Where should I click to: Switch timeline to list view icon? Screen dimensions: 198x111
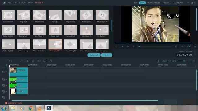pos(191,61)
